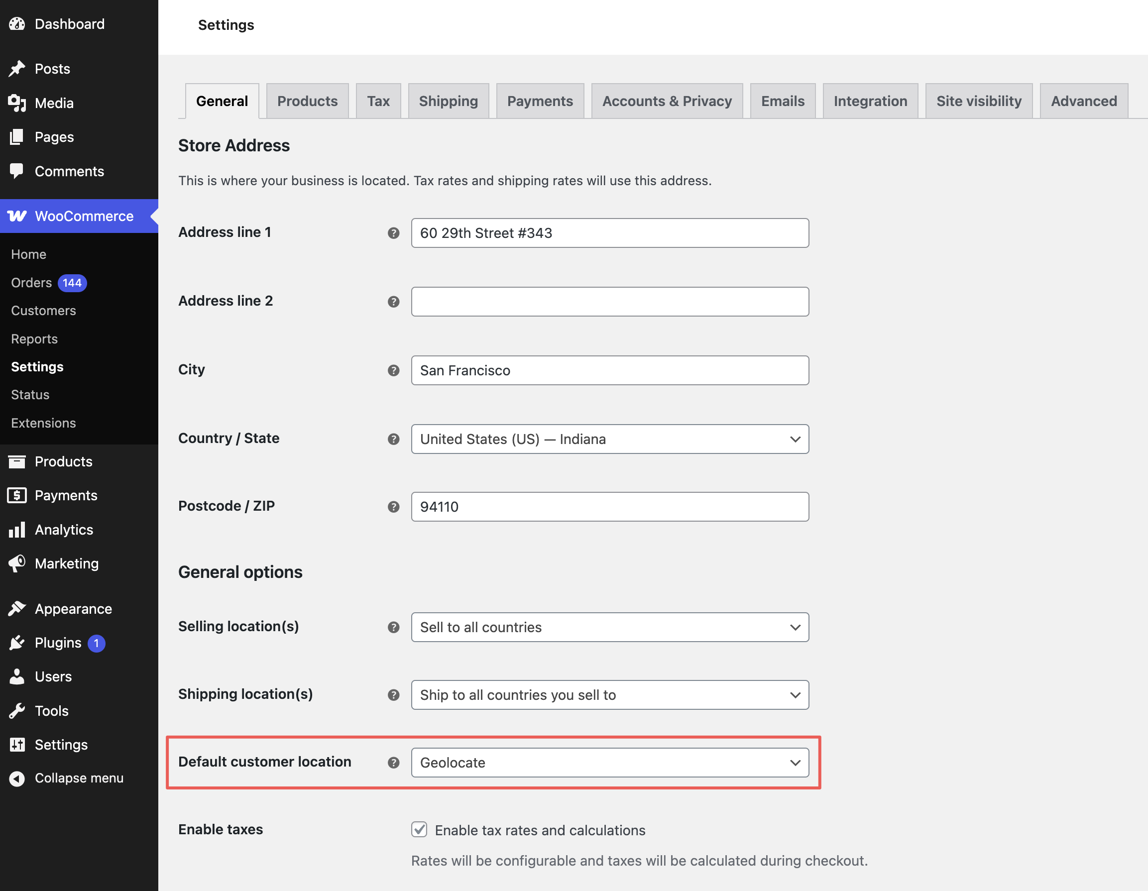1148x891 pixels.
Task: Click the Comments bubble icon
Action: [x=17, y=170]
